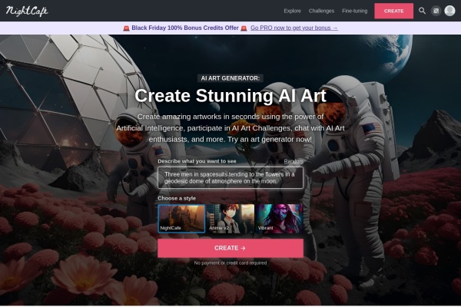Image resolution: width=461 pixels, height=307 pixels.
Task: Choose the Anime v2 style
Action: click(230, 218)
